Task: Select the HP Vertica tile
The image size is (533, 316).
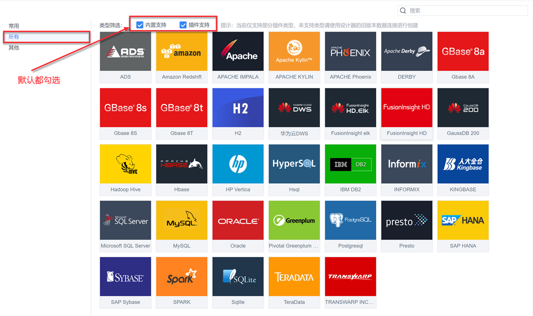Action: 238,170
